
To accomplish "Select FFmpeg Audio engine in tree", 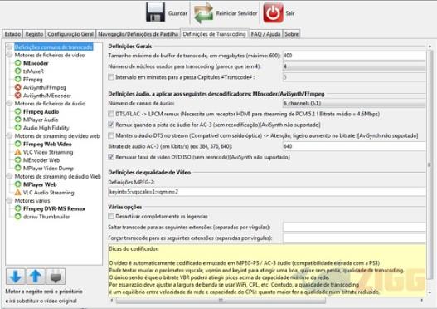I will [x=41, y=111].
